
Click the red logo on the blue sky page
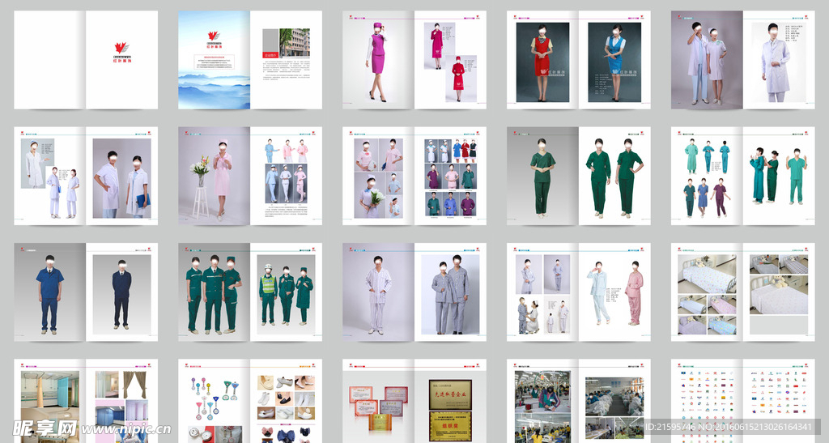tap(214, 36)
